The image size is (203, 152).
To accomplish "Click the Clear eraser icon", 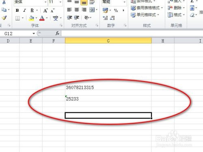I will pos(192,15).
